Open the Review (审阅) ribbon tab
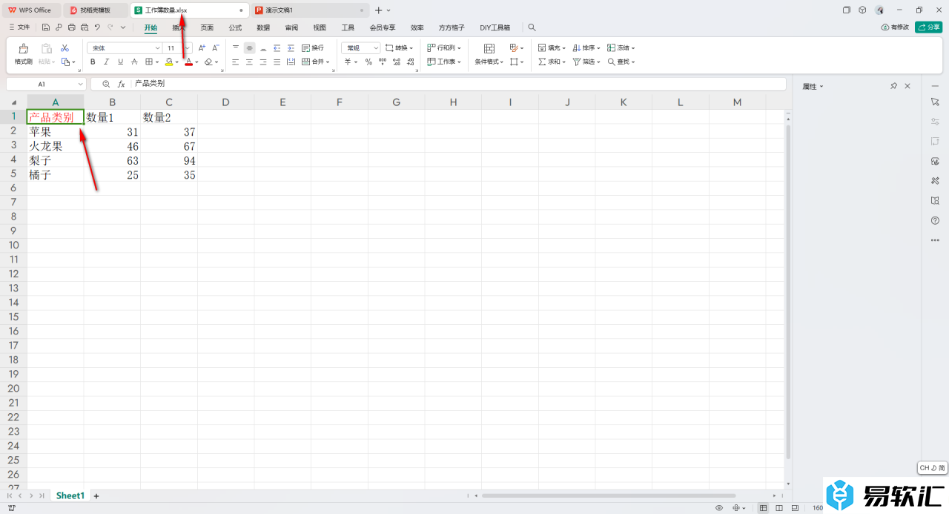 (x=291, y=27)
